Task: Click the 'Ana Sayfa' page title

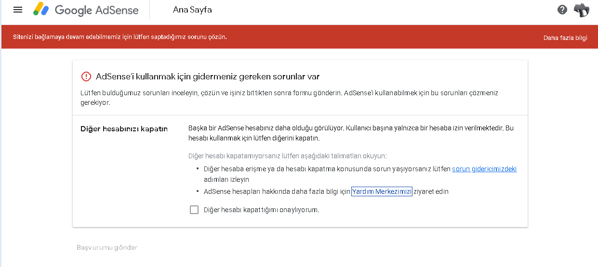Action: tap(192, 10)
